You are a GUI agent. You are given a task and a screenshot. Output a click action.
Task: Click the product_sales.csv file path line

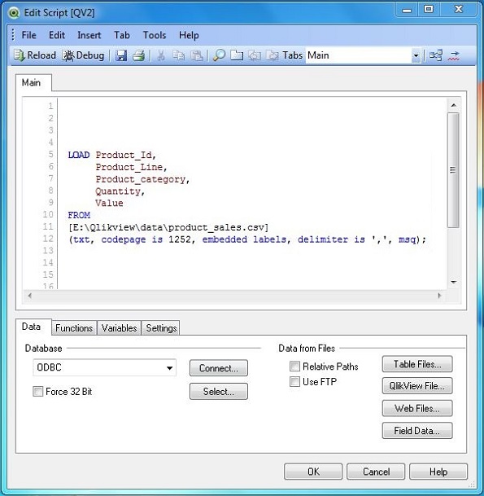click(168, 227)
